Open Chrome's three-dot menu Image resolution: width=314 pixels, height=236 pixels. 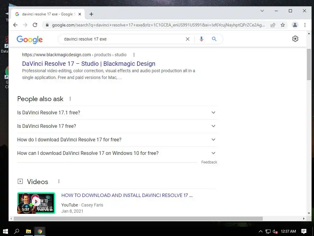tap(305, 25)
